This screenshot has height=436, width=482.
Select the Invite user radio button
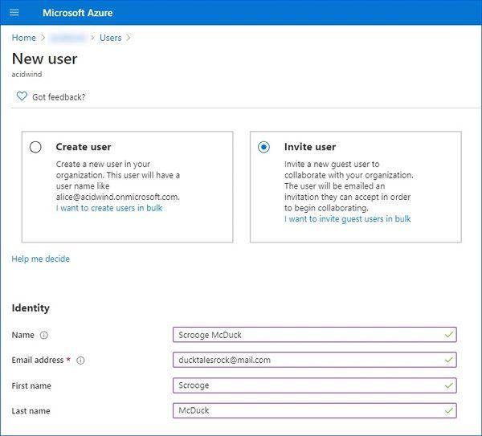[263, 147]
